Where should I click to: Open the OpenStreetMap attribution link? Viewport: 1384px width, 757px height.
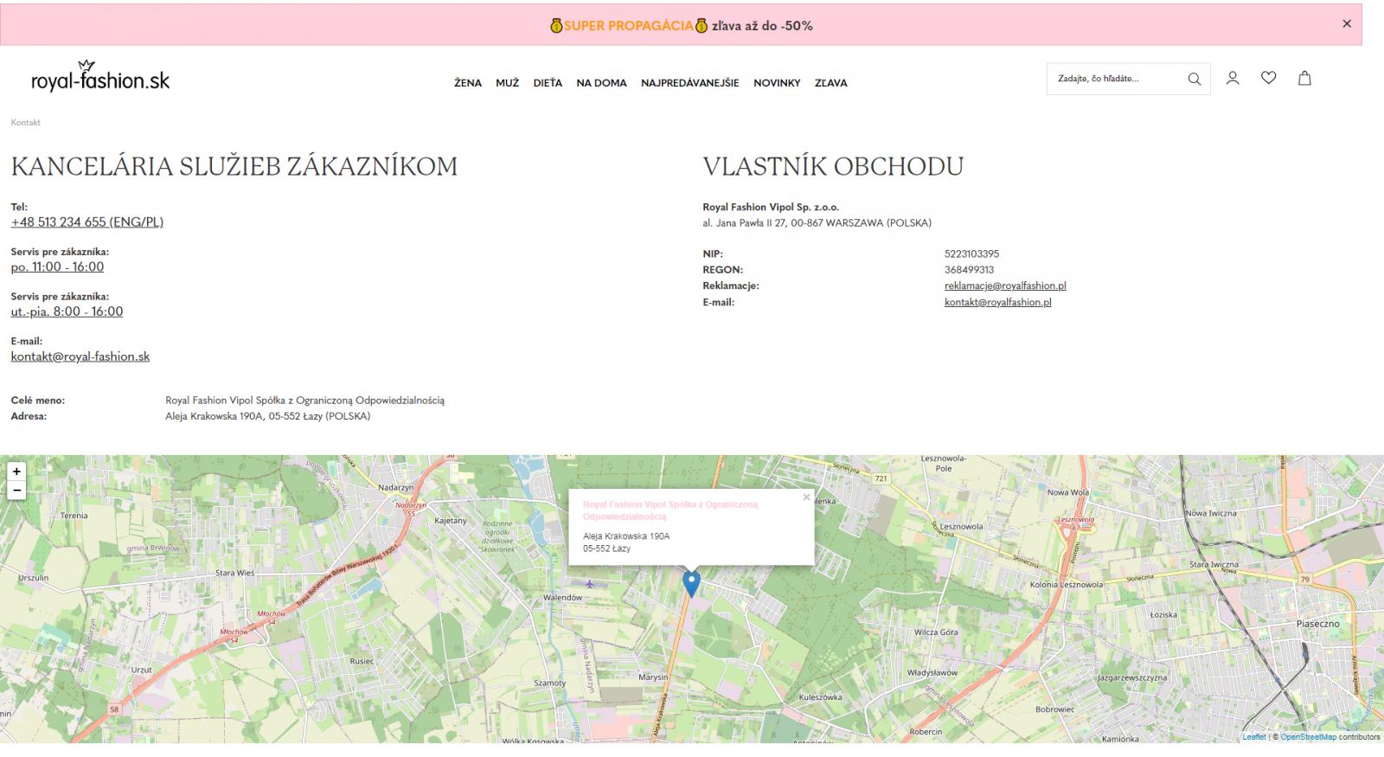click(x=1308, y=737)
